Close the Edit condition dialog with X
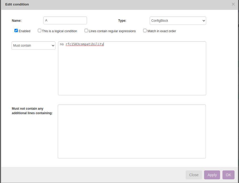The height and width of the screenshot is (183, 239). pyautogui.click(x=233, y=4)
